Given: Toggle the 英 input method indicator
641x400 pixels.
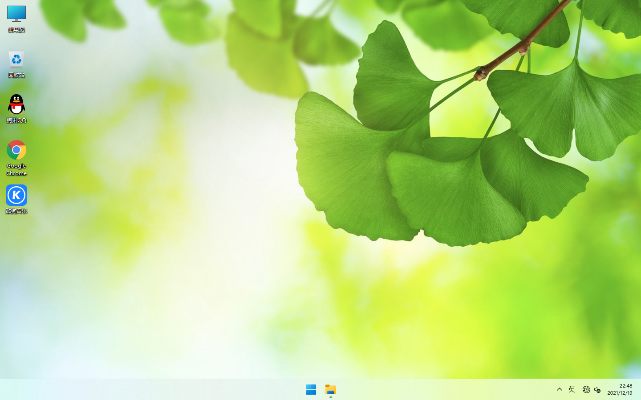Looking at the screenshot, I should click(572, 390).
